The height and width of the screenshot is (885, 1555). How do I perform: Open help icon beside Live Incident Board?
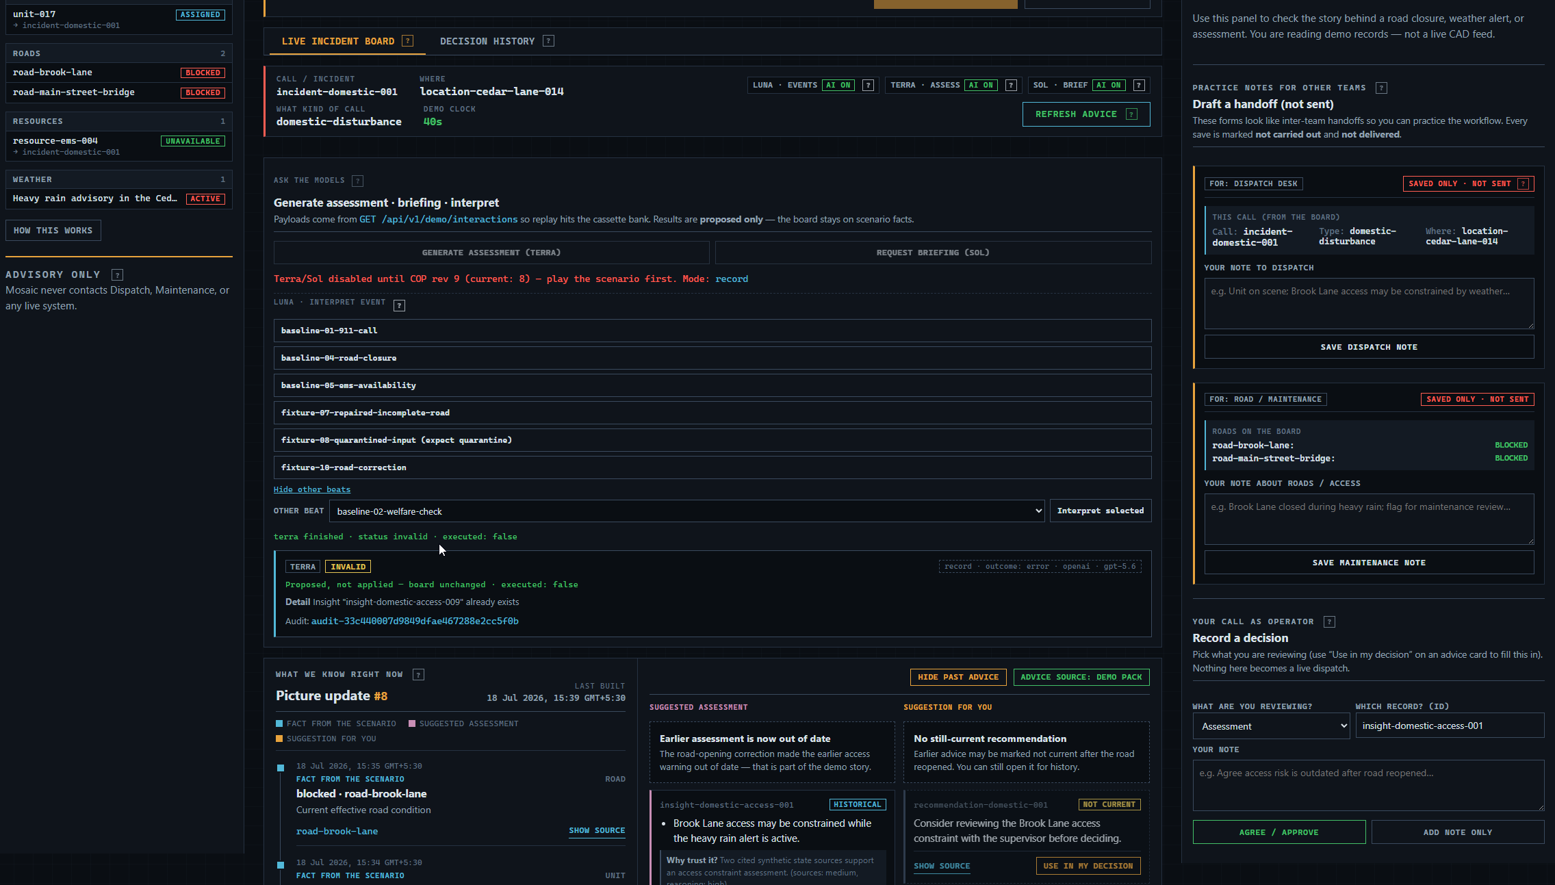click(x=407, y=41)
